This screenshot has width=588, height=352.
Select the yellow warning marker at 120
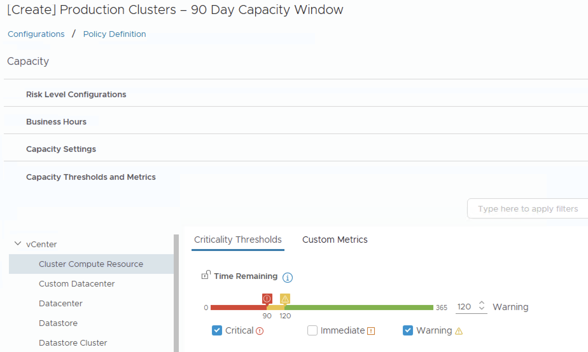click(285, 299)
